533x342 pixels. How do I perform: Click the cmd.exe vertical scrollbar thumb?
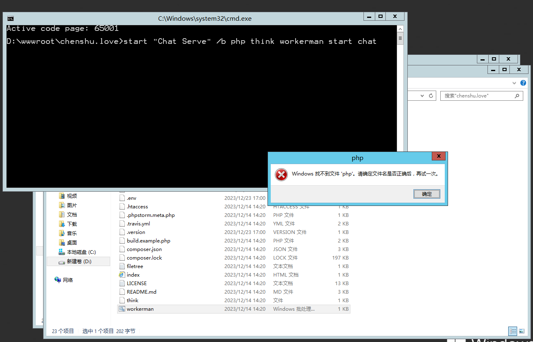pos(400,39)
